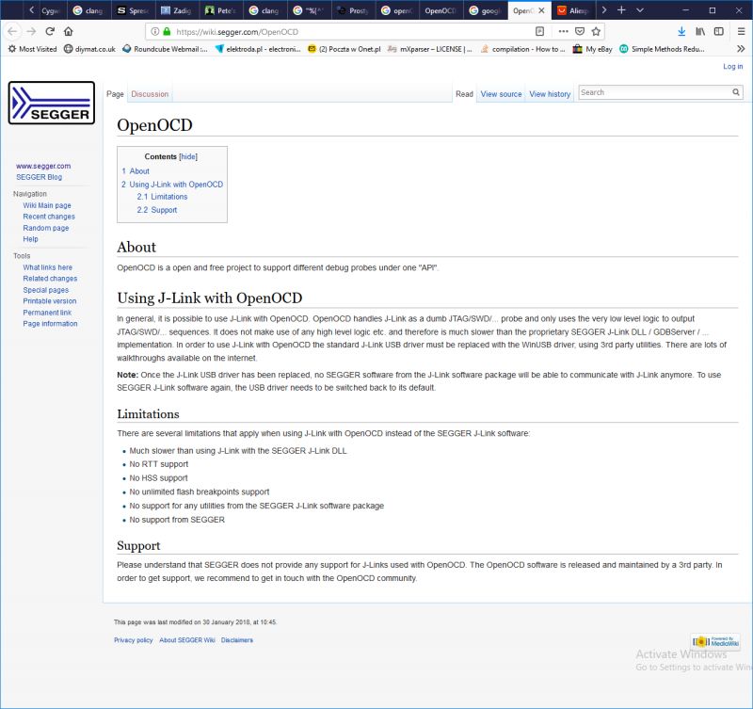Open Most Visited bookmarks folder

[33, 49]
